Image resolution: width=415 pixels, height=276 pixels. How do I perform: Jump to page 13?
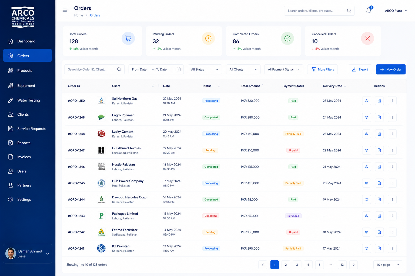pos(342,265)
